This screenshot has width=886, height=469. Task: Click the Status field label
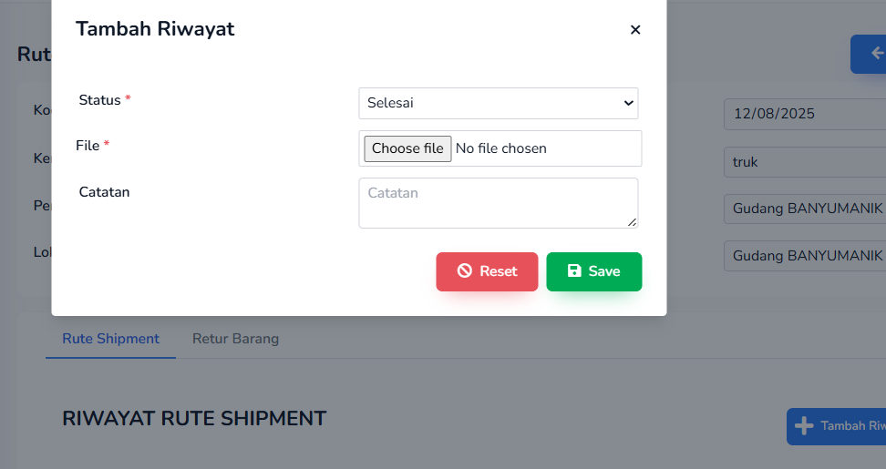tap(100, 100)
